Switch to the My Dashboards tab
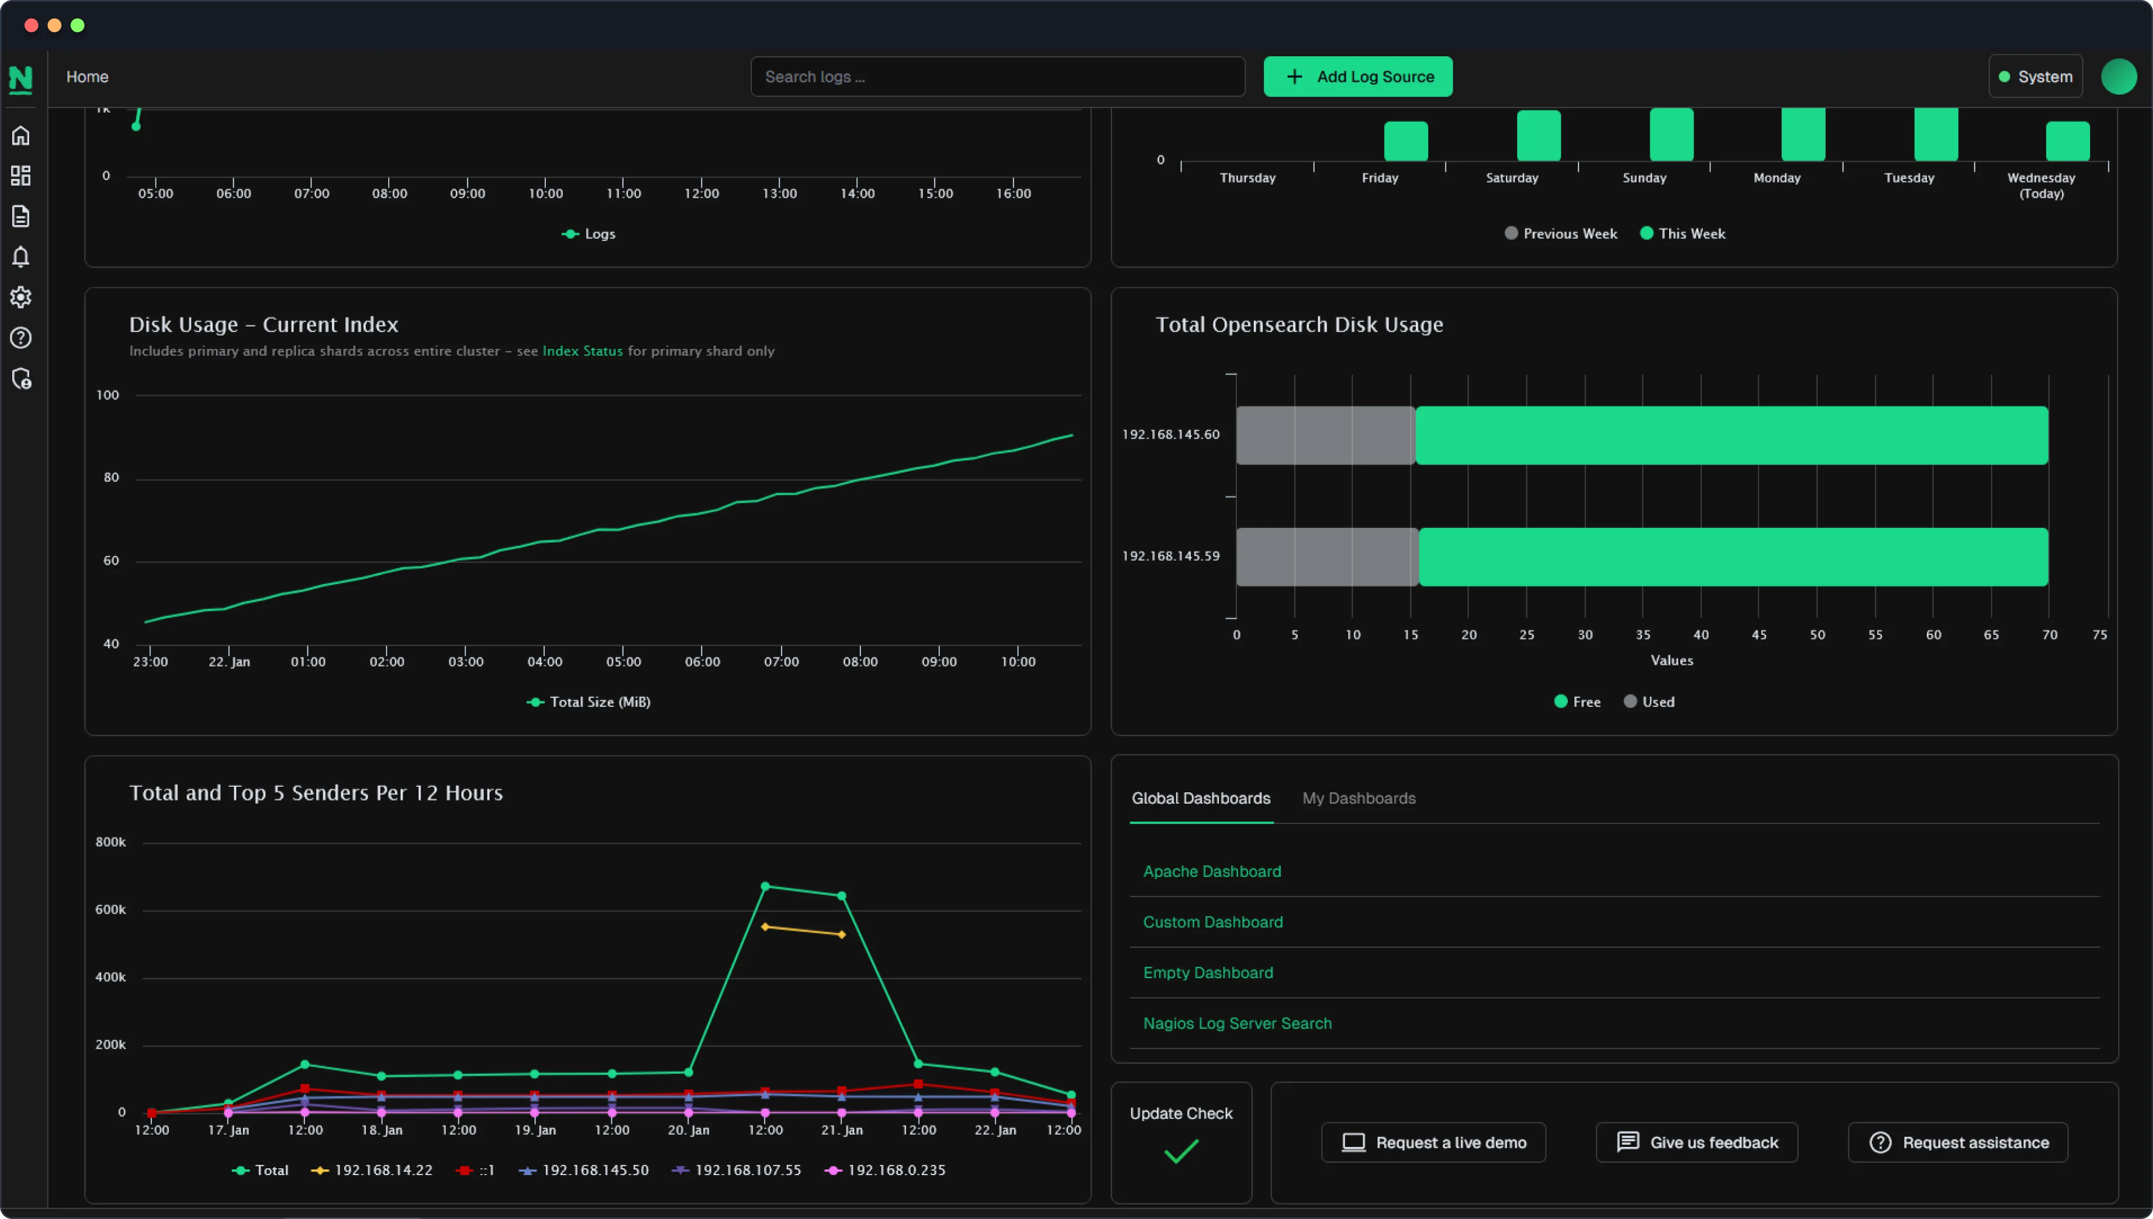Screen dimensions: 2153x1219 point(1359,798)
